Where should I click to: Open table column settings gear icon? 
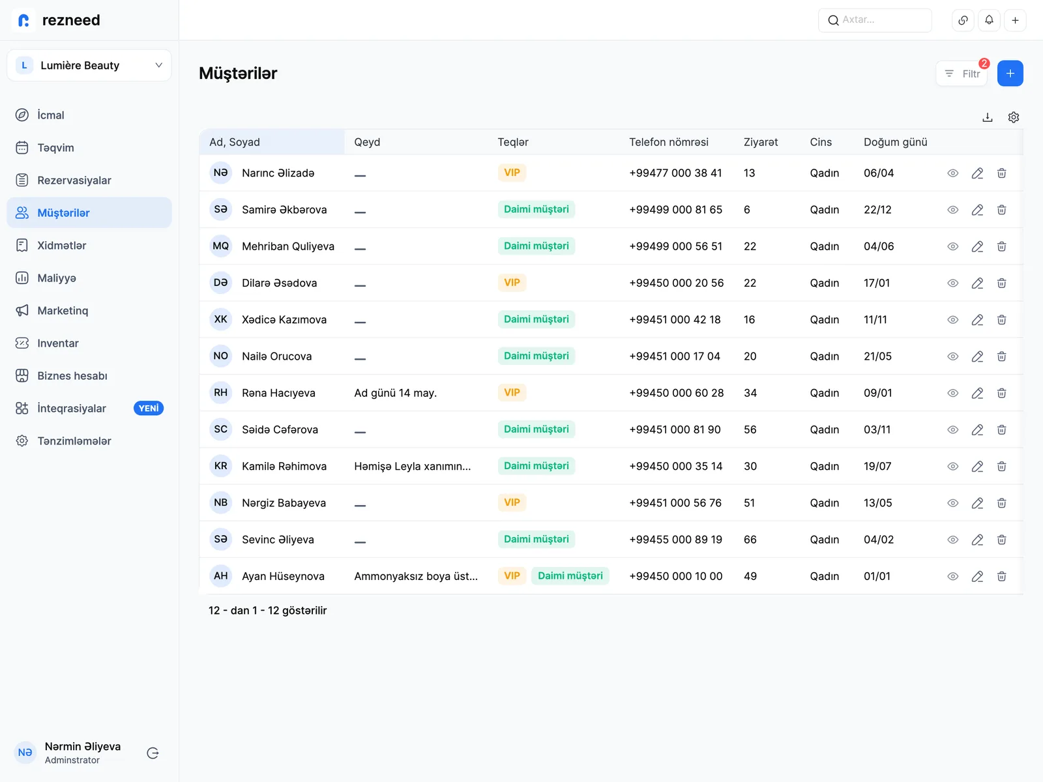[1014, 117]
